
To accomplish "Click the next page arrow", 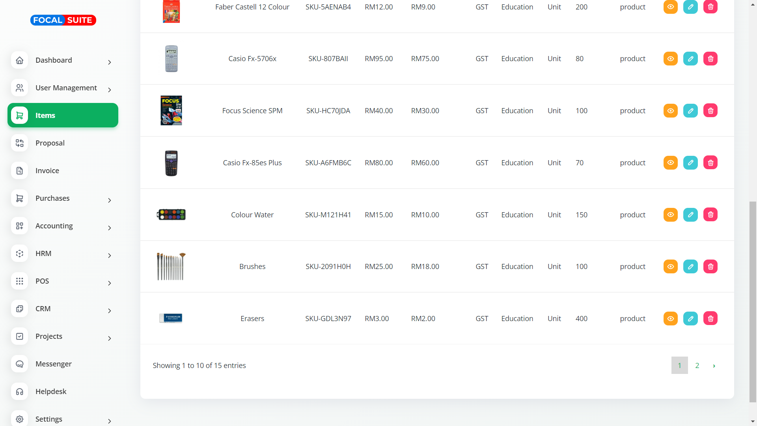I will click(x=714, y=366).
